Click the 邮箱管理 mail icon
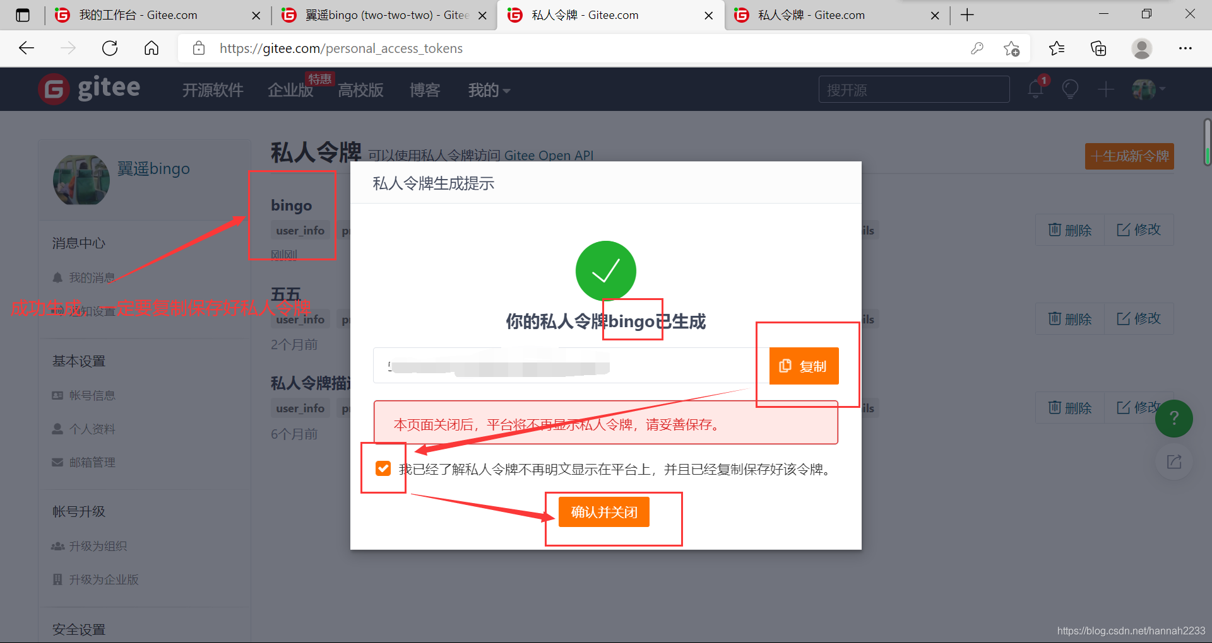Viewport: 1212px width, 643px height. [58, 462]
